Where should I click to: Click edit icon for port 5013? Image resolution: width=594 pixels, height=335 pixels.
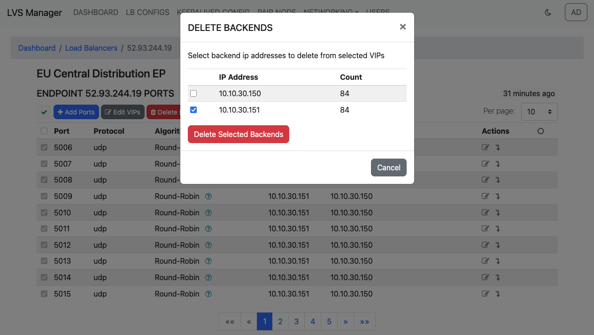[486, 261]
